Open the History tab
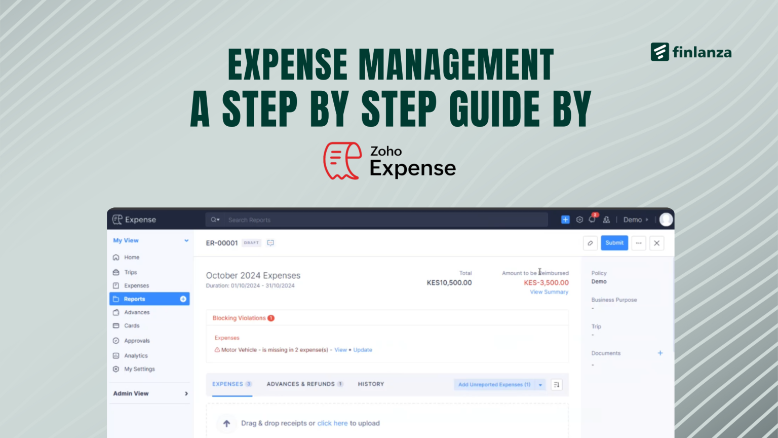The width and height of the screenshot is (778, 438). click(370, 384)
